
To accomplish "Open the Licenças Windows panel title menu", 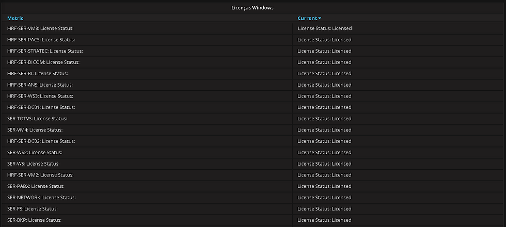I will point(252,7).
